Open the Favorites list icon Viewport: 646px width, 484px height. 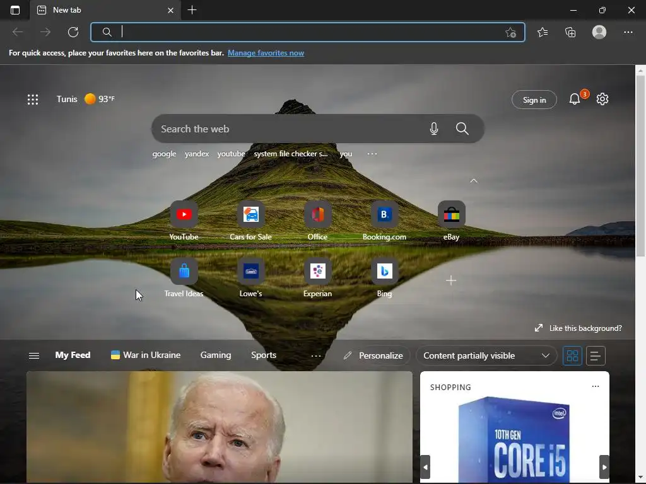tap(543, 32)
